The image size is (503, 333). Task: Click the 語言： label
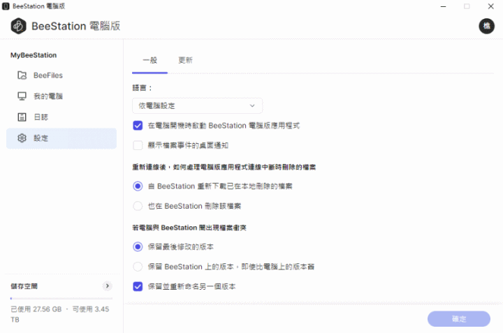click(x=142, y=88)
